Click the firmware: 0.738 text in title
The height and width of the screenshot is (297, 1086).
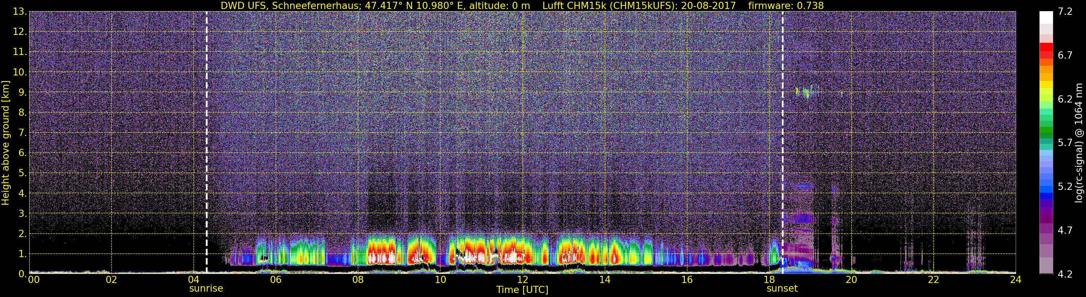pos(786,5)
